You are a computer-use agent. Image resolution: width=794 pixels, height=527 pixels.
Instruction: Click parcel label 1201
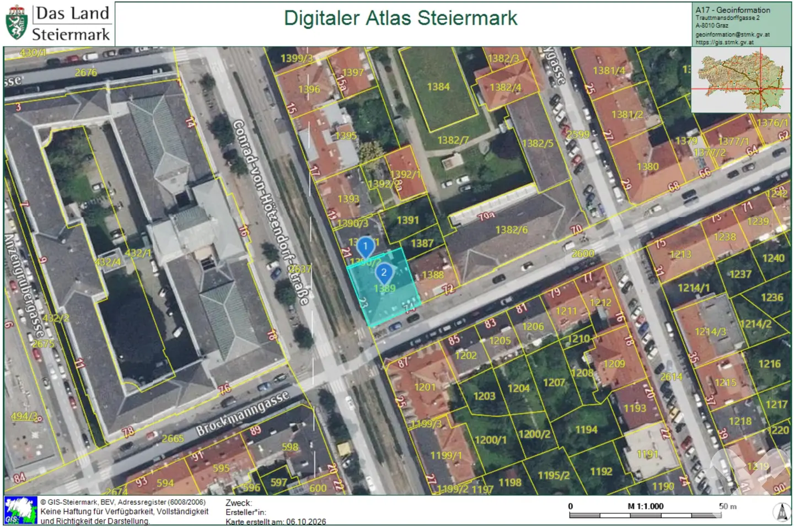tap(425, 387)
